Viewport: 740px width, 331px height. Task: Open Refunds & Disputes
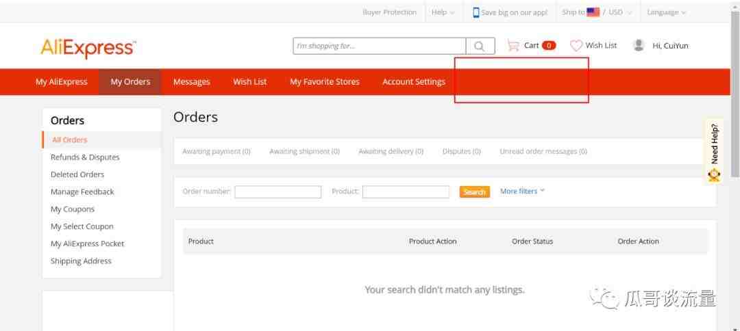pos(85,157)
